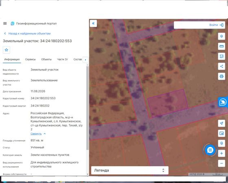Image resolution: width=228 pixels, height=183 pixels.
Task: Click the Войти login button
Action: 216,25
